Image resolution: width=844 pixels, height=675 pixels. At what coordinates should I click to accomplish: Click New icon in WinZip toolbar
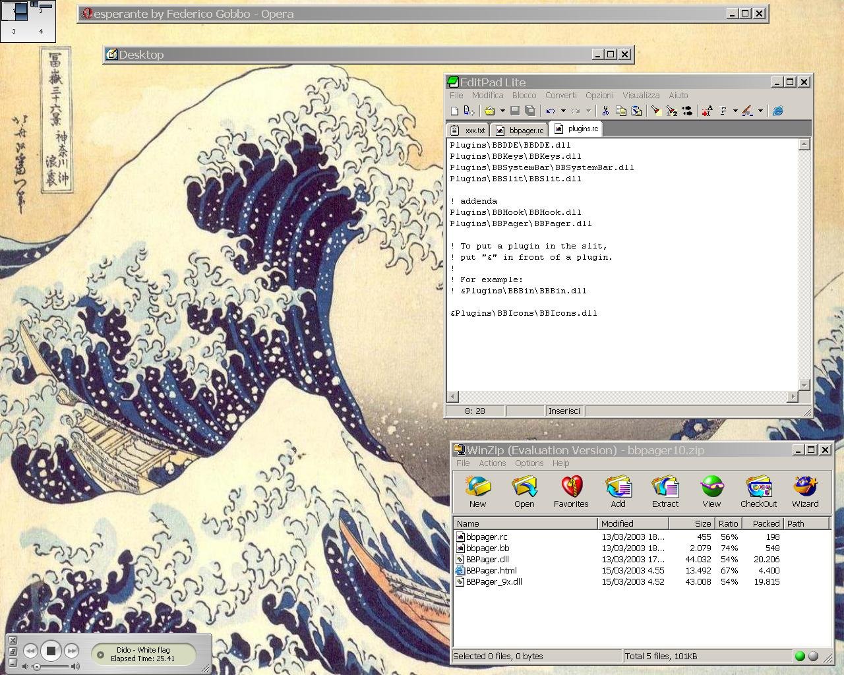477,492
